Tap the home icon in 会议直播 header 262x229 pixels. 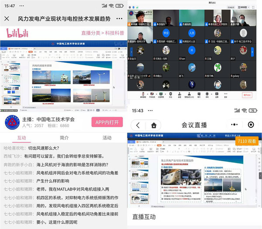tap(153, 125)
